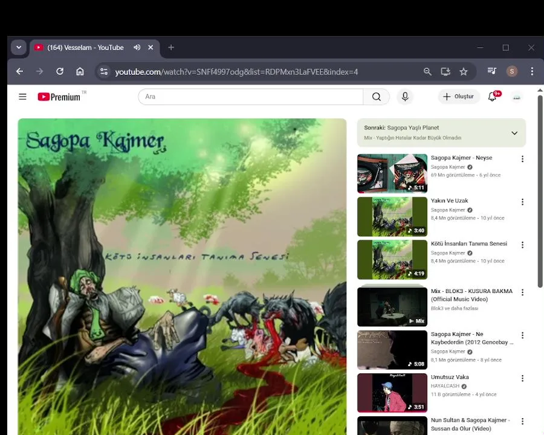Open the Umutsuz Vaka title
This screenshot has width=544, height=435.
[450, 377]
